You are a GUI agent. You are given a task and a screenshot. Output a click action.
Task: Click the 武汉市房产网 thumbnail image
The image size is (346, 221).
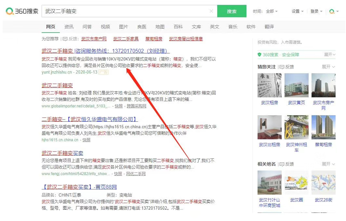click(x=324, y=85)
